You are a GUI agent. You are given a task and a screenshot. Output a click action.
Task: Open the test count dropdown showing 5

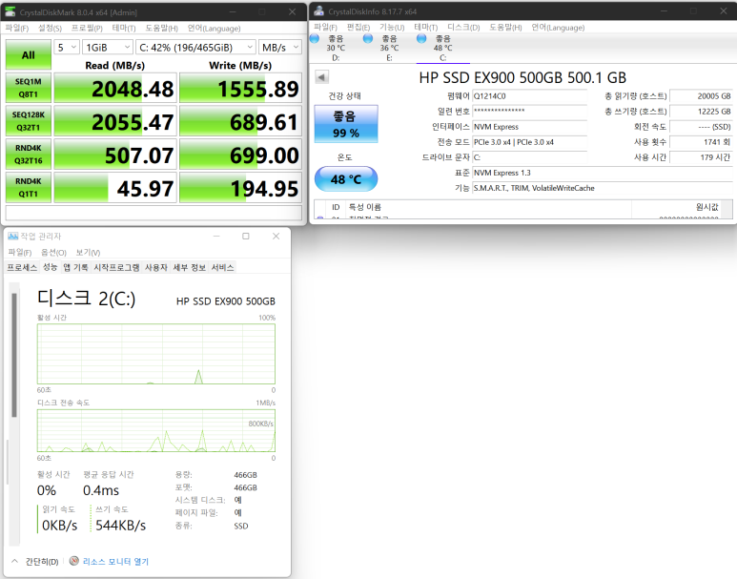coord(67,47)
